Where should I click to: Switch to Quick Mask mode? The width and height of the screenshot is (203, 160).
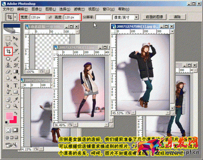click(15, 130)
